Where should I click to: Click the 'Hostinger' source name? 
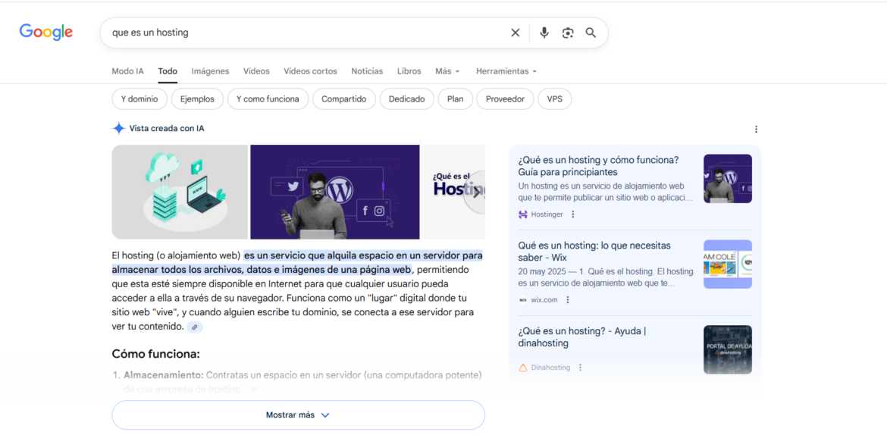pyautogui.click(x=547, y=214)
